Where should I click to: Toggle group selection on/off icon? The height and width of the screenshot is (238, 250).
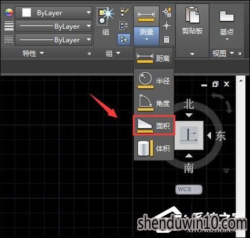point(124,39)
